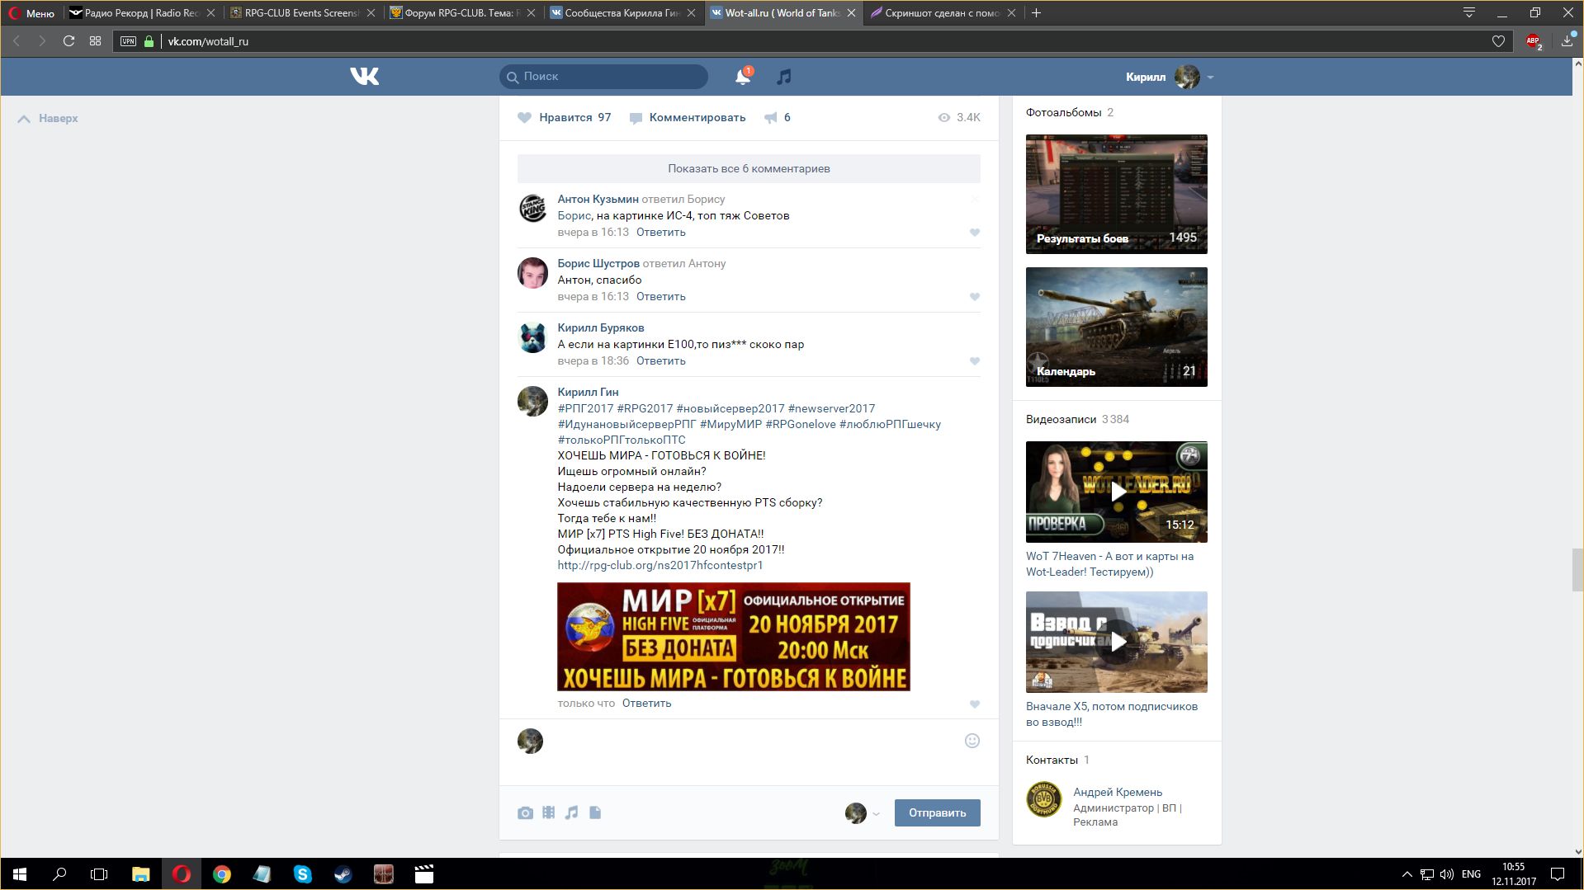Image resolution: width=1584 pixels, height=890 pixels.
Task: Open the notifications bell
Action: 743,77
